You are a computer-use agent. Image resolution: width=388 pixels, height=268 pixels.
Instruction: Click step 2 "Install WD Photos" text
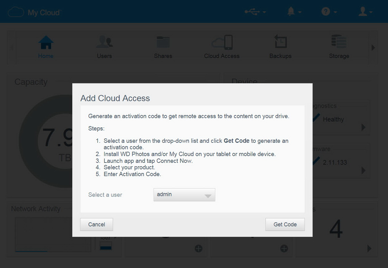190,154
